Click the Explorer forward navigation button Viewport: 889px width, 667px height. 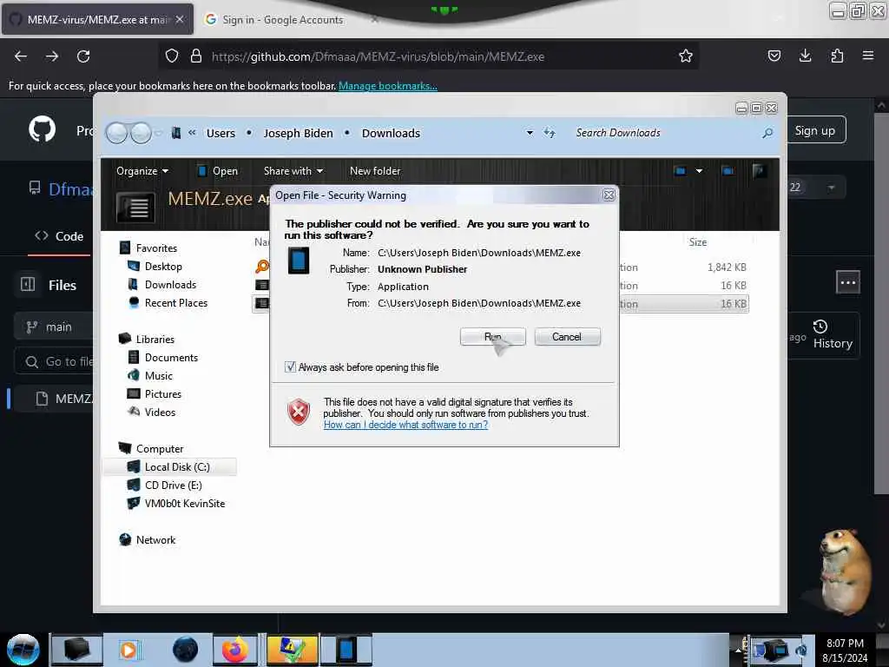tap(142, 133)
